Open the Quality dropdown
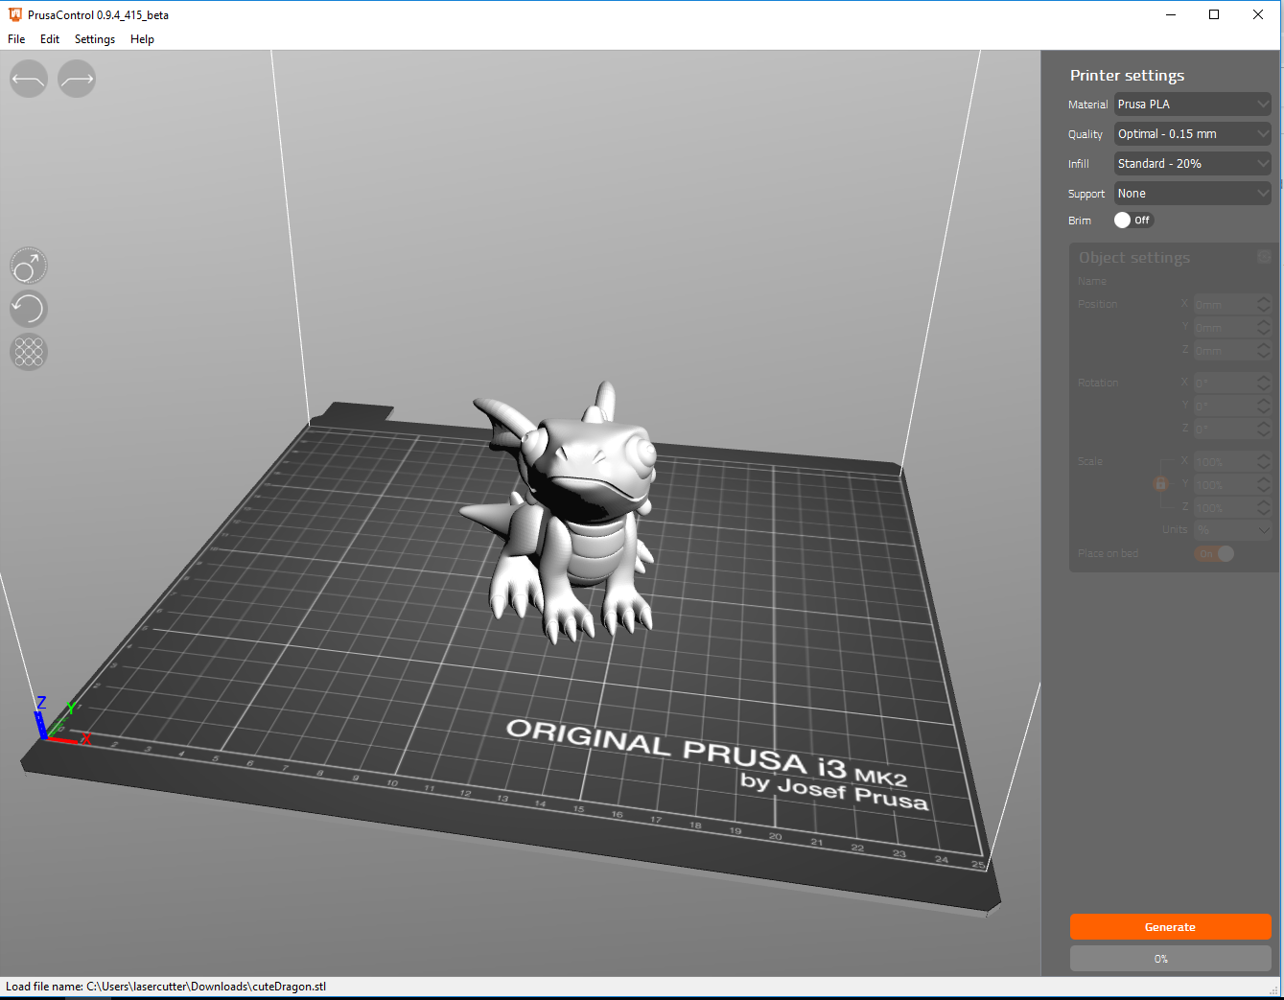Image resolution: width=1284 pixels, height=1000 pixels. click(x=1192, y=133)
